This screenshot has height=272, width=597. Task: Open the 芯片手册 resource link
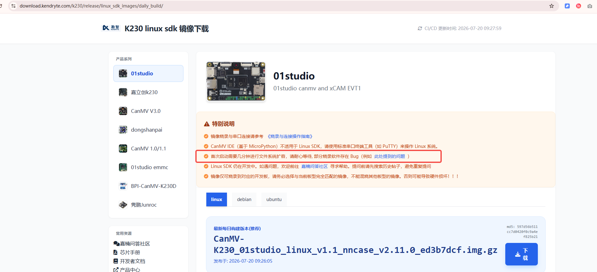click(x=130, y=252)
